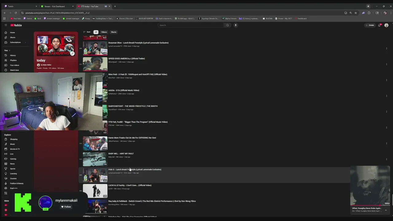The width and height of the screenshot is (393, 221).
Task: Open browser extensions puzzle icon
Action: [369, 13]
